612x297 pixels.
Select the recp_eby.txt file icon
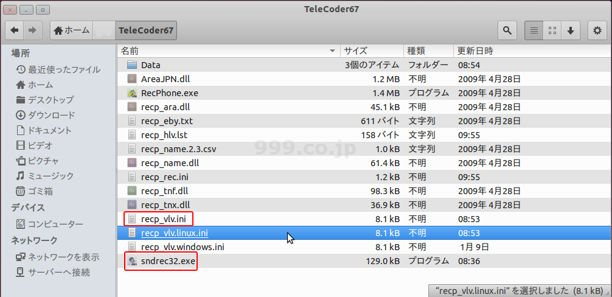pos(132,121)
